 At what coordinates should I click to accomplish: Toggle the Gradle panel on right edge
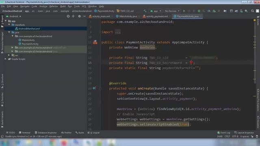click(258, 21)
